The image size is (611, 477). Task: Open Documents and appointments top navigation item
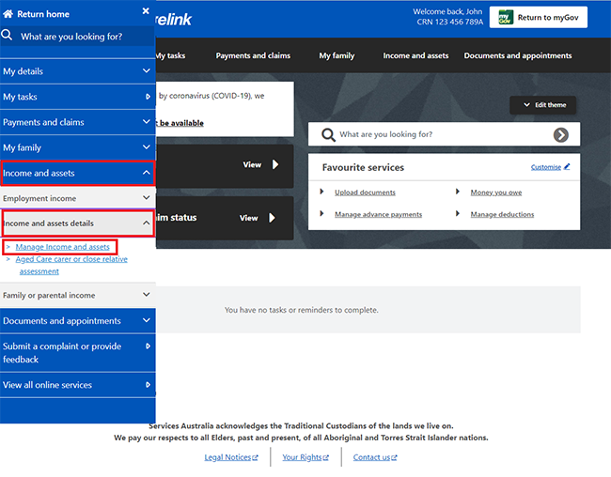tap(517, 56)
